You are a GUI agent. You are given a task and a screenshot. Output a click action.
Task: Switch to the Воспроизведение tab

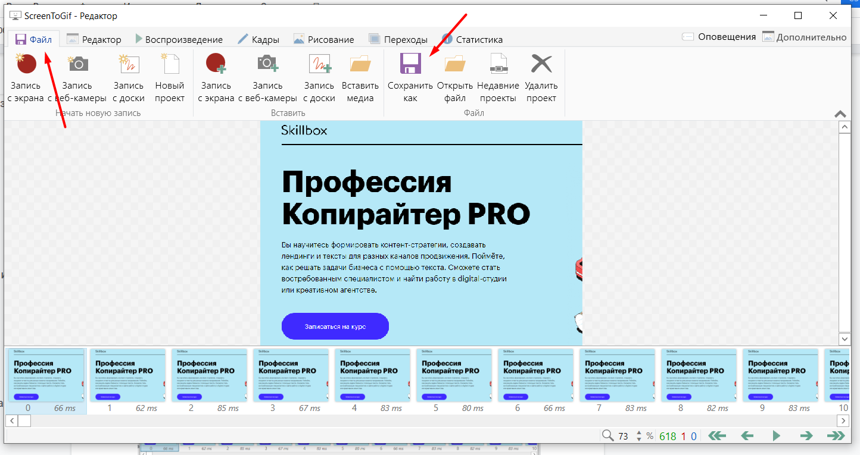[x=178, y=40]
